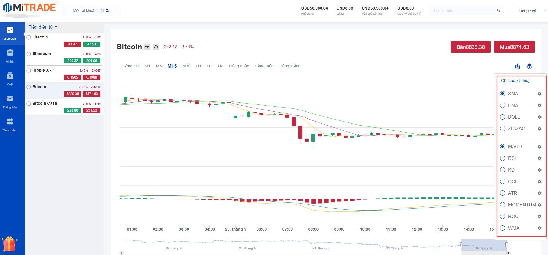
Task: Switch chart to Hàng tháng timeframe
Action: click(x=290, y=66)
